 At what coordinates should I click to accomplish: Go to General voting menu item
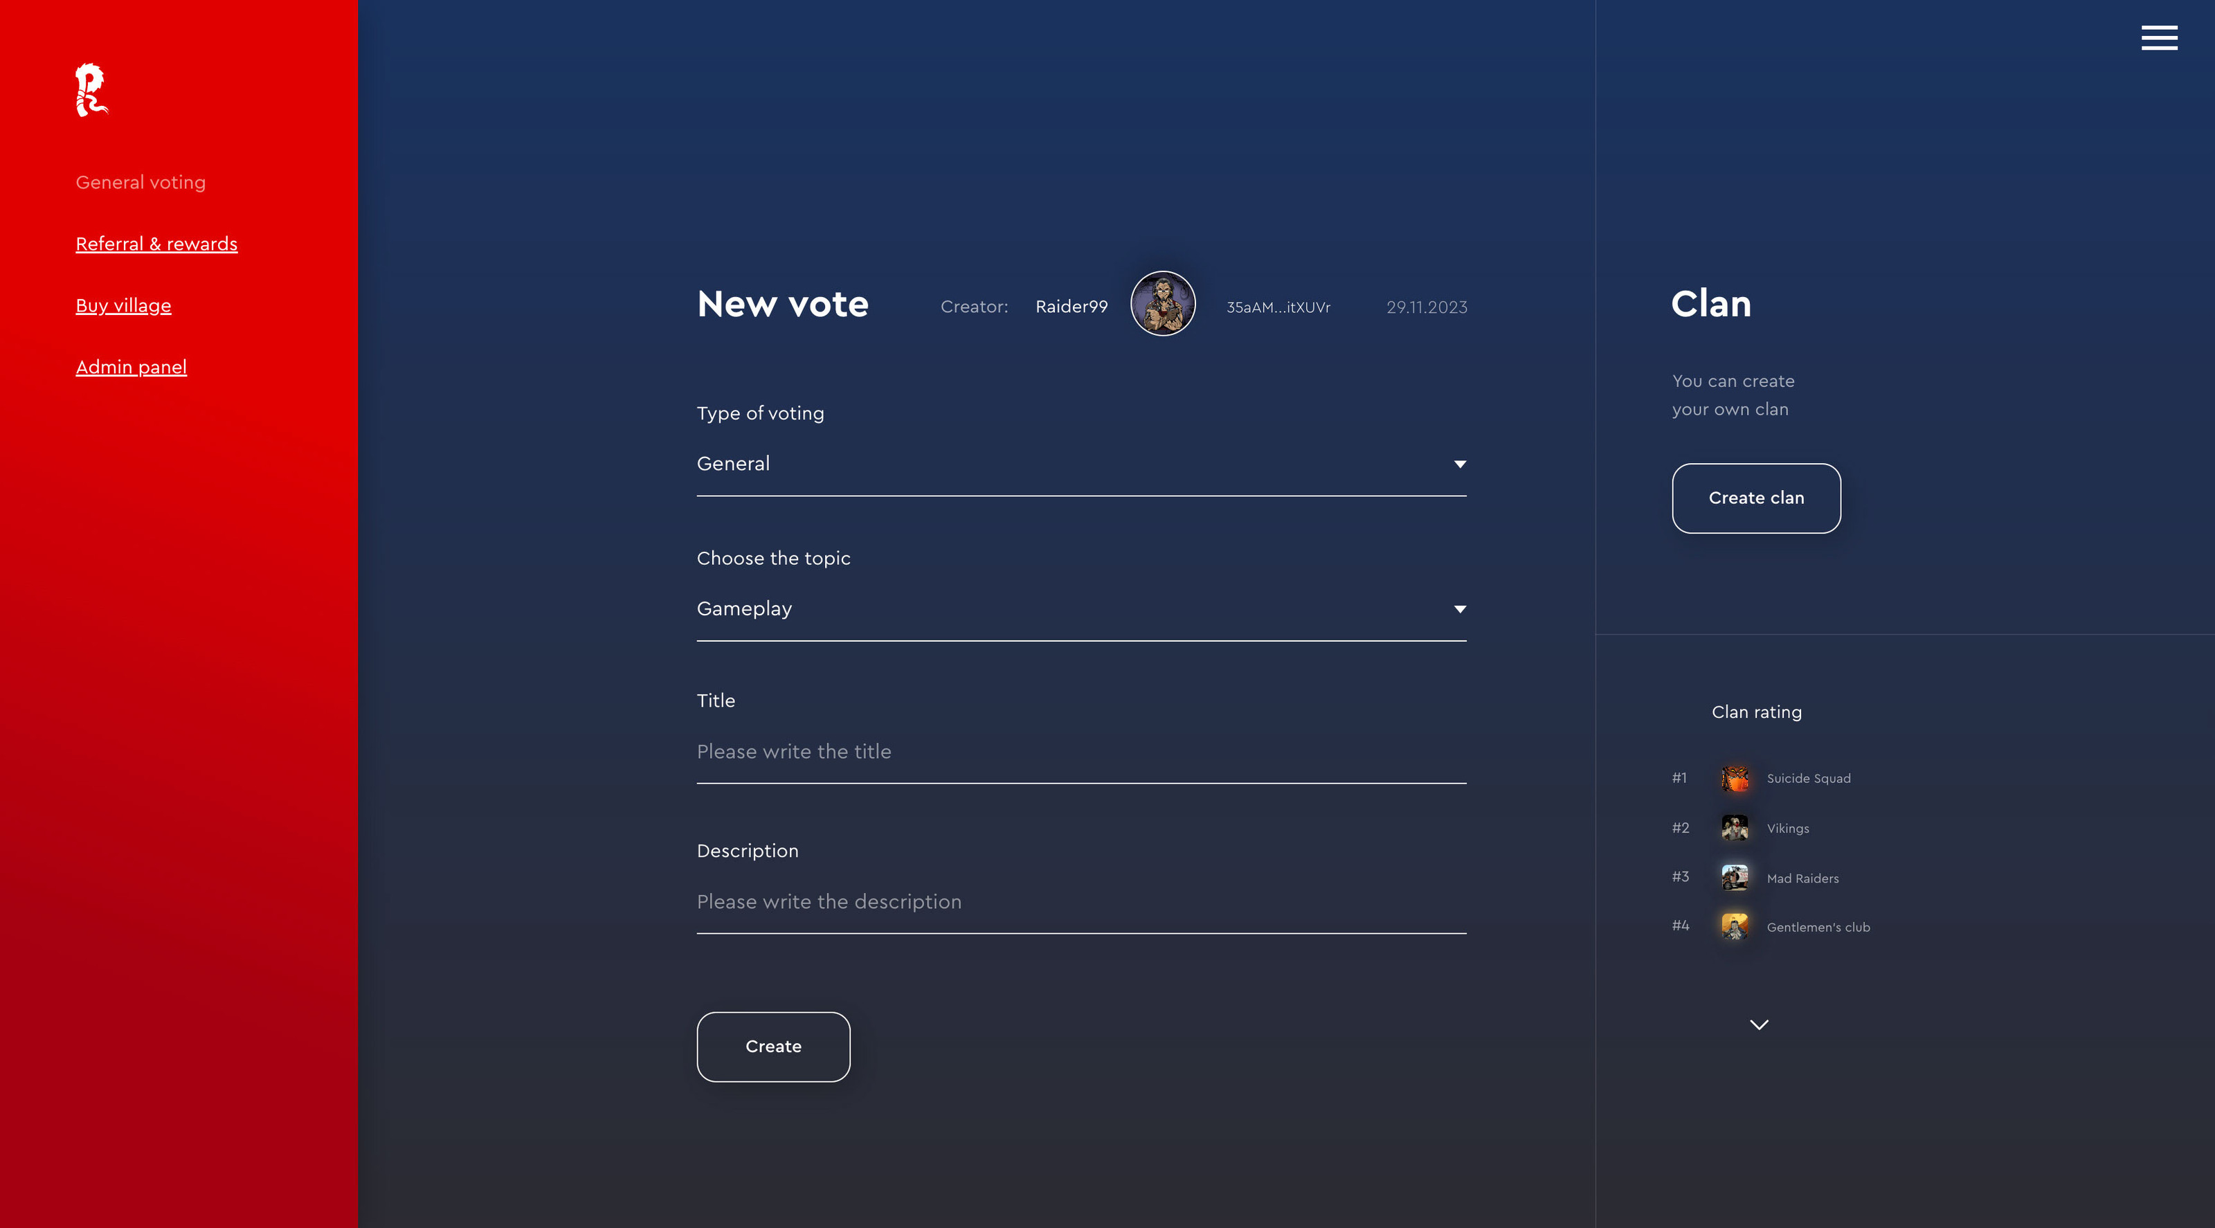click(x=140, y=182)
